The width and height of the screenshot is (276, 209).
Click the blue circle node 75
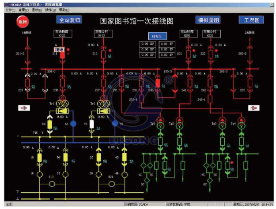(115, 124)
